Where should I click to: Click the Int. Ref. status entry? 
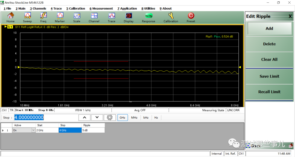click(231, 154)
